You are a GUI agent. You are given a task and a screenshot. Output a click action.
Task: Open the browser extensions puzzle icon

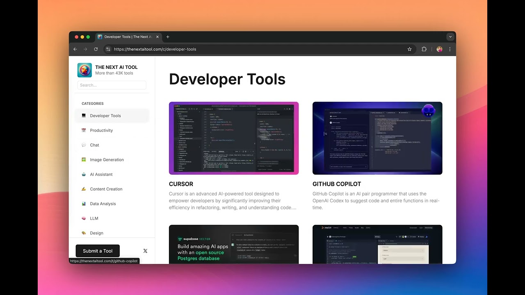point(424,49)
